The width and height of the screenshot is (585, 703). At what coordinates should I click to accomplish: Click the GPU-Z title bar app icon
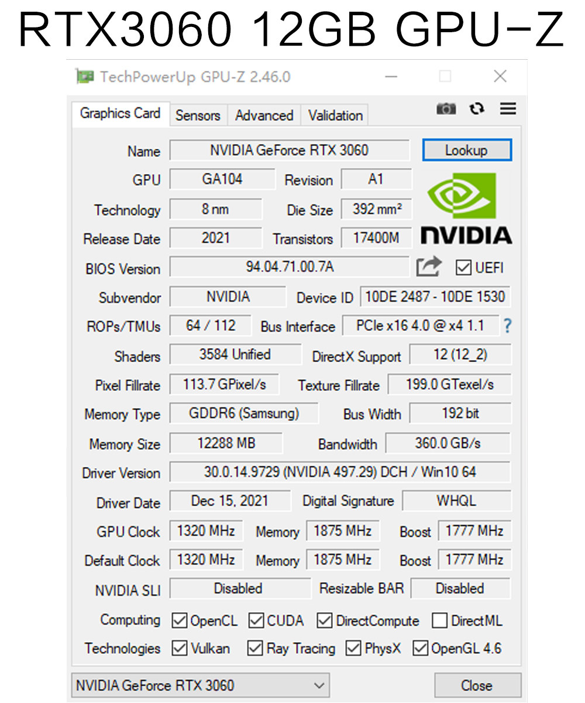(x=85, y=77)
